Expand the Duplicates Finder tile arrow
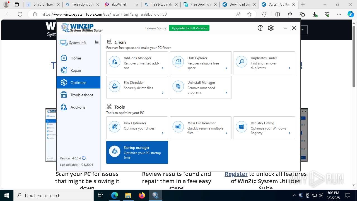This screenshot has width=357, height=201. coord(290,68)
